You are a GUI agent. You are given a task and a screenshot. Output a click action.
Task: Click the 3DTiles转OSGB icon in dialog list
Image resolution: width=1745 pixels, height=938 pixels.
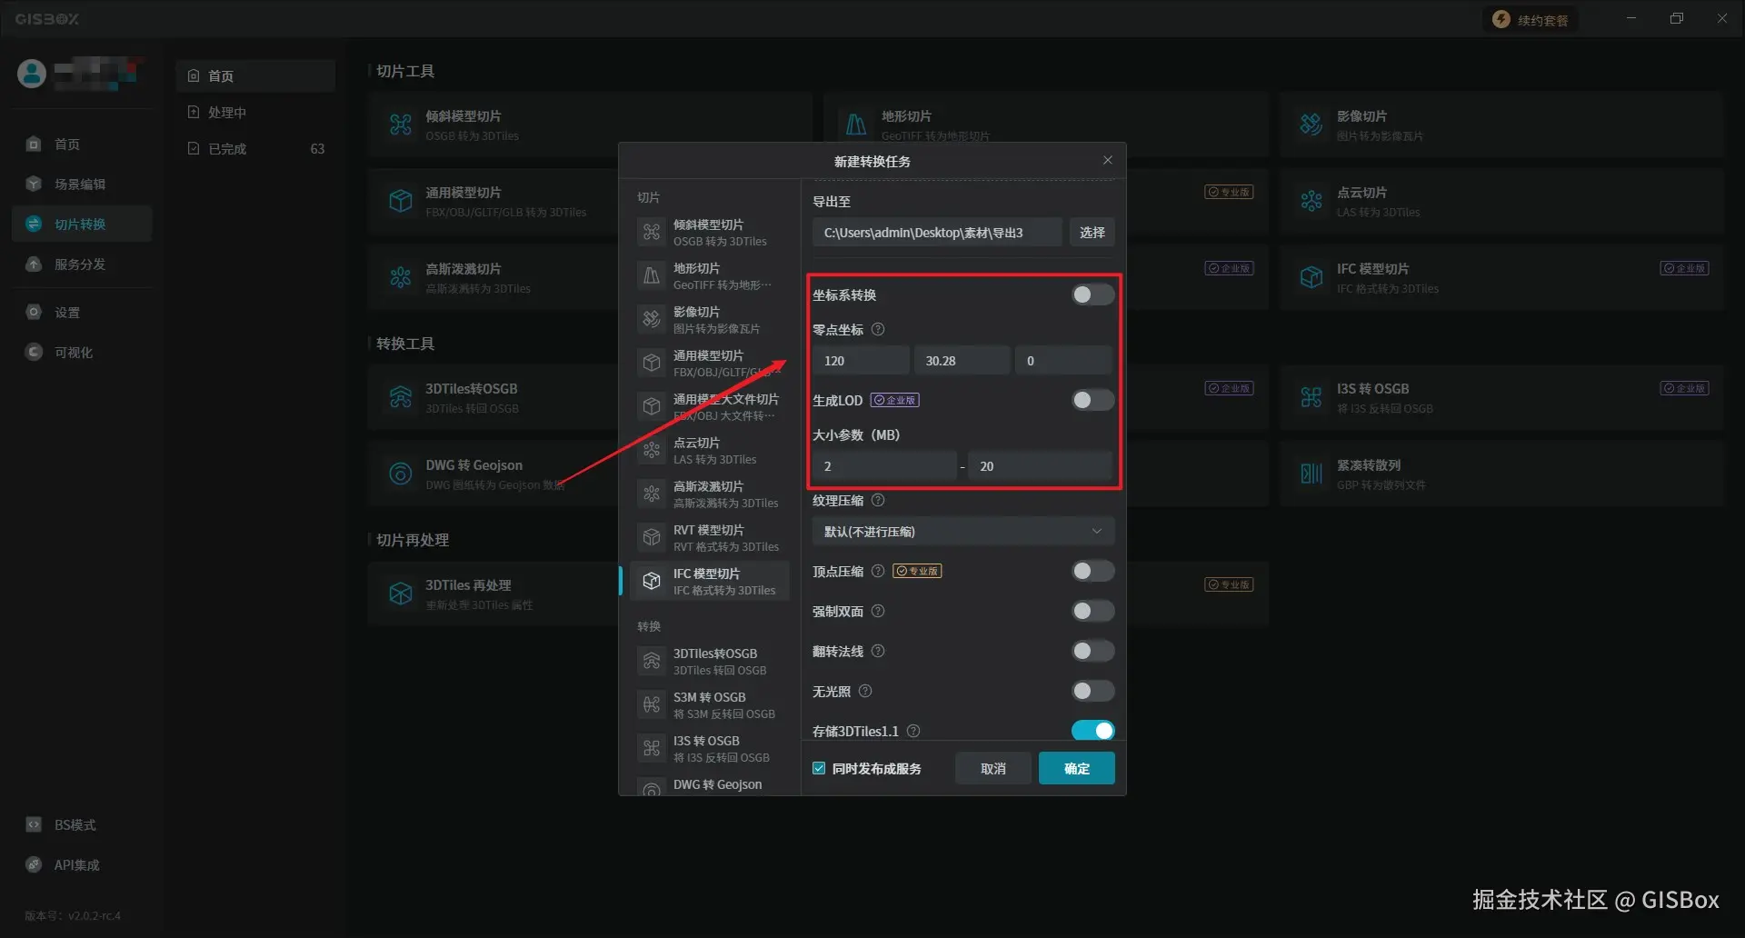(652, 661)
